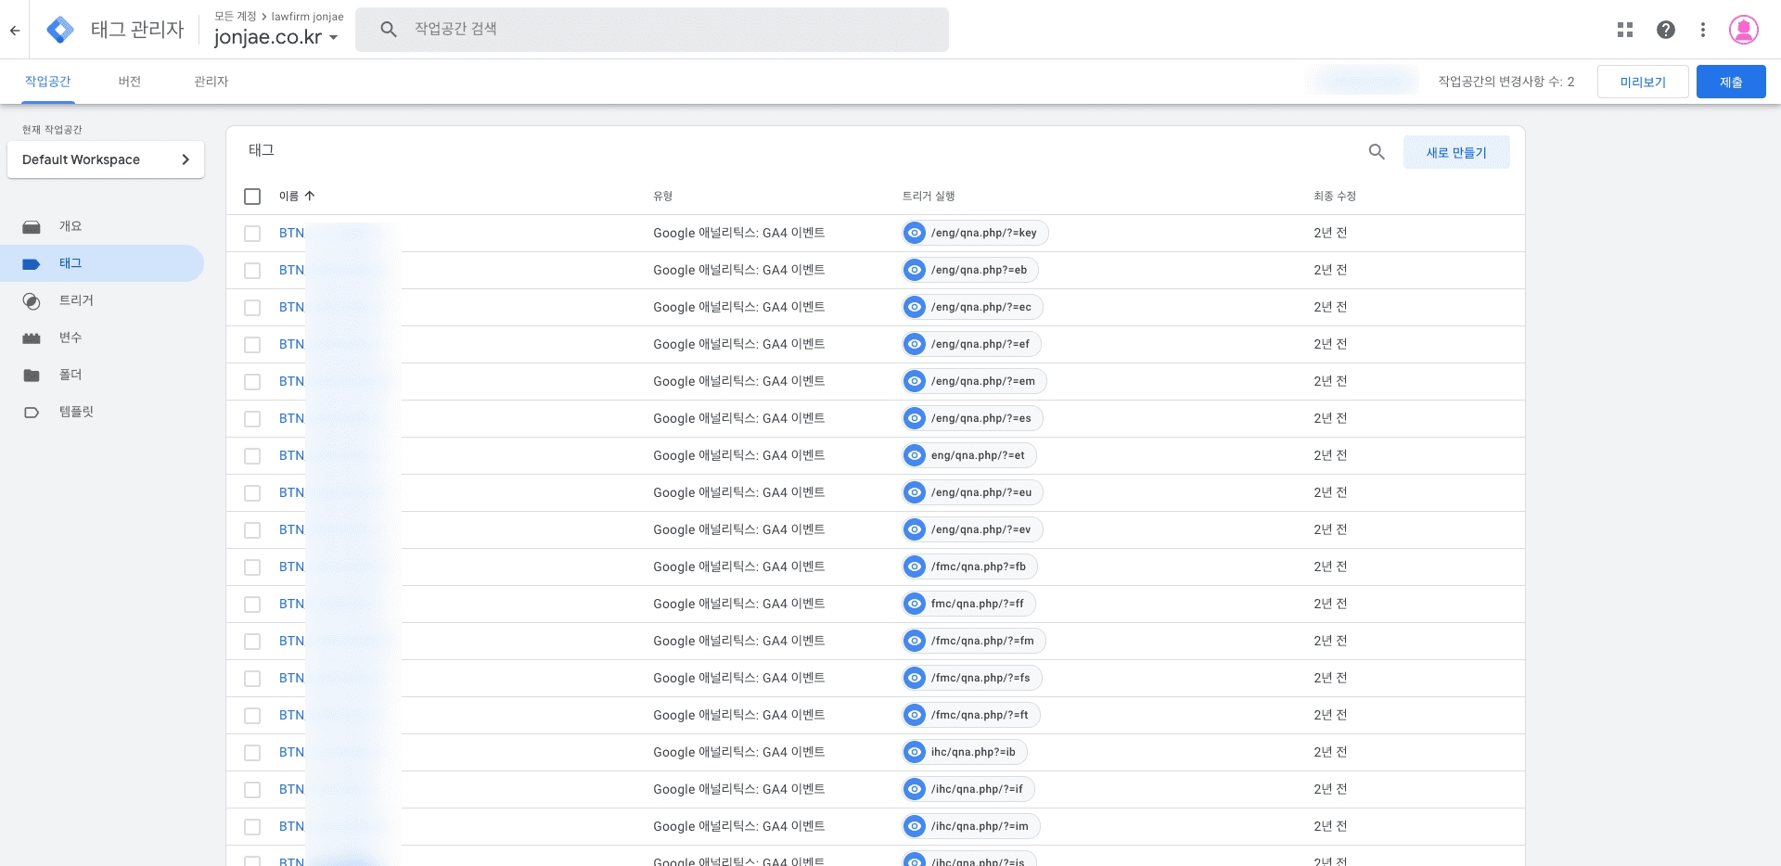Click the blue 제출 button
The height and width of the screenshot is (866, 1781).
click(1730, 82)
